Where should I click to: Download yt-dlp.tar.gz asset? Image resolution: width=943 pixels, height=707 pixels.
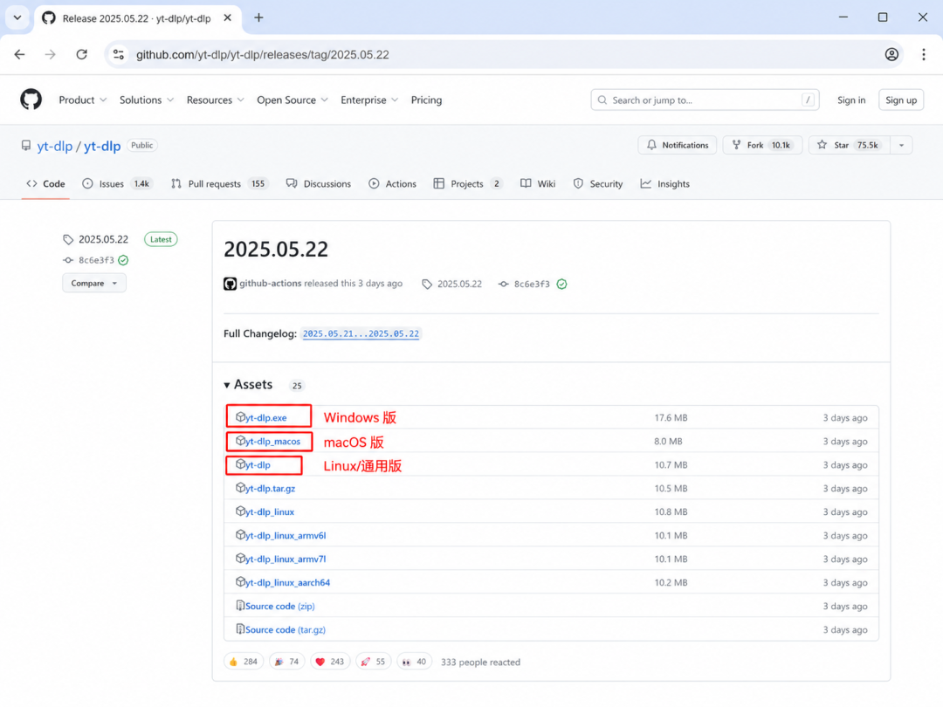point(270,488)
